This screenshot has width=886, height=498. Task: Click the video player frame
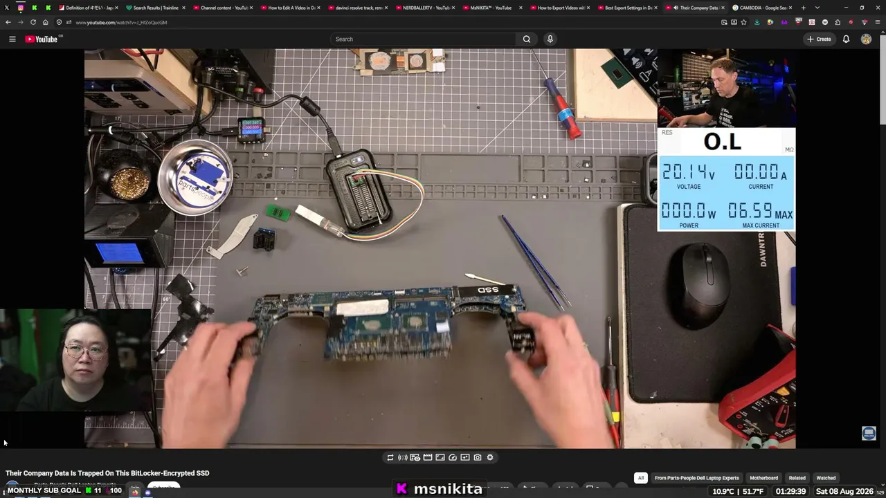[440, 248]
